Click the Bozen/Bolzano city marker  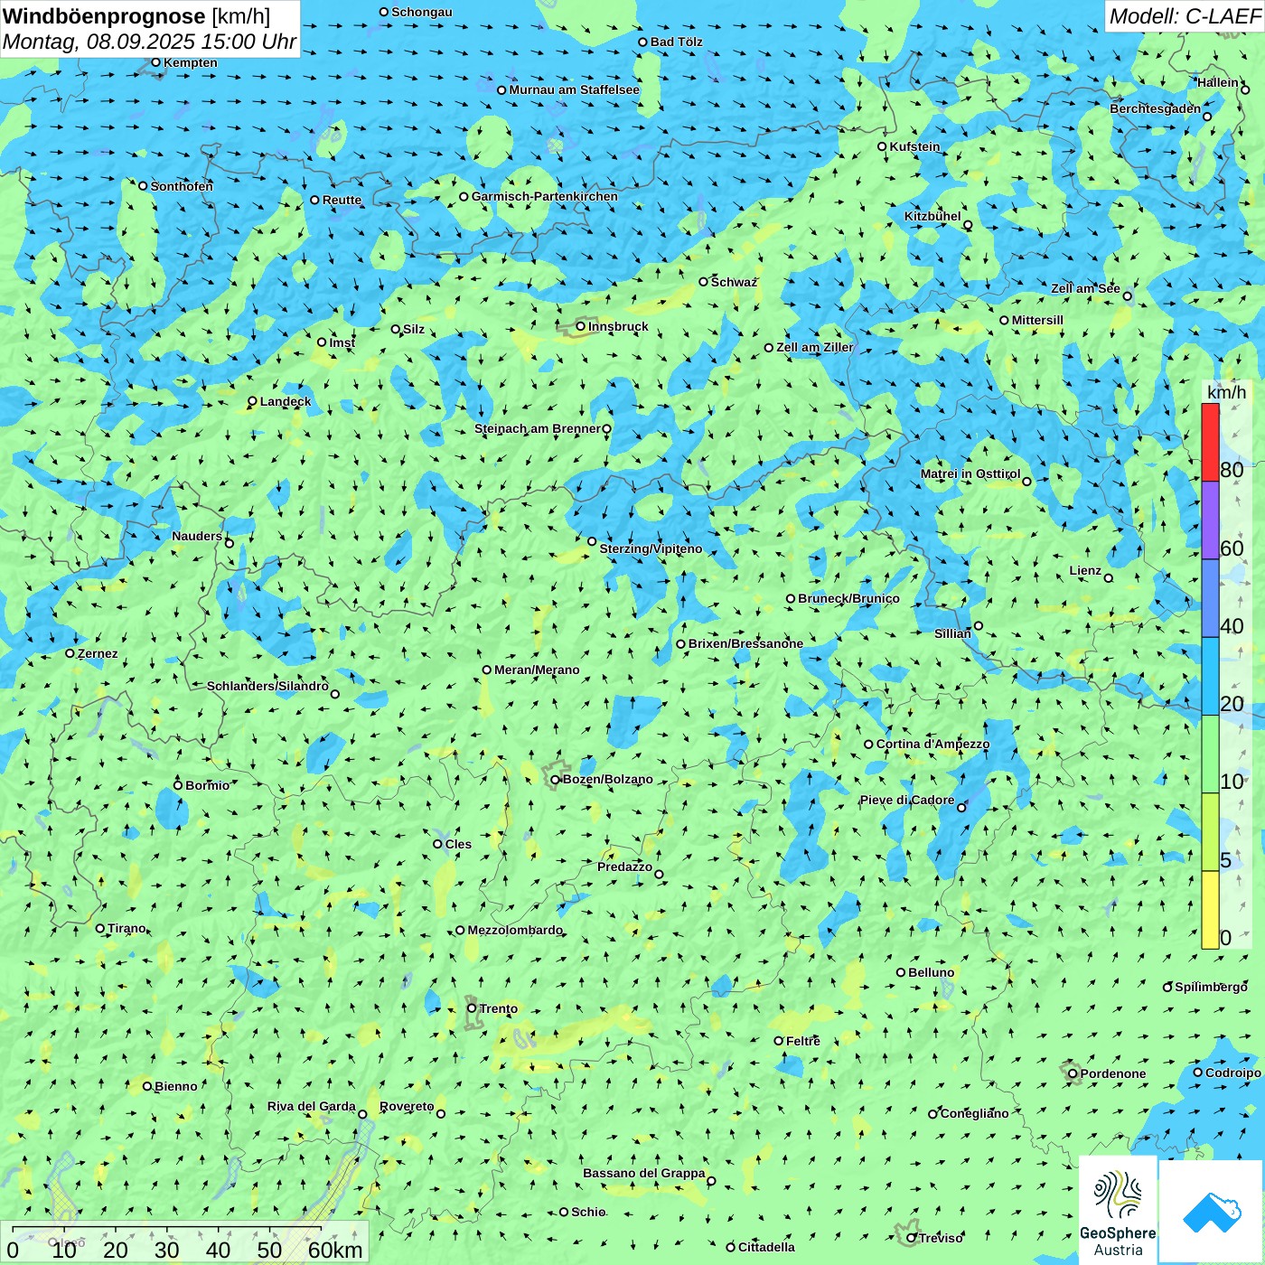(556, 780)
